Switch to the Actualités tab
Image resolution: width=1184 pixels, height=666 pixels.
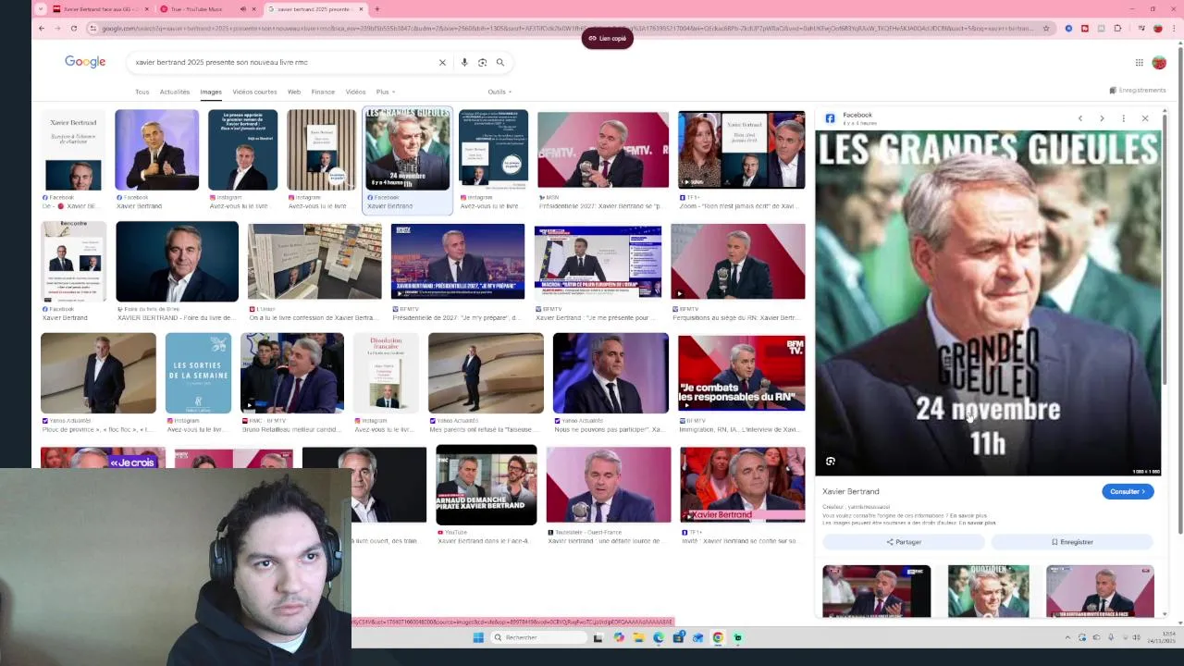pos(174,92)
